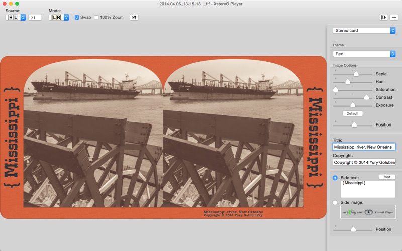402x251 pixels.
Task: Click the share/export icon in toolbar
Action: tap(134, 17)
